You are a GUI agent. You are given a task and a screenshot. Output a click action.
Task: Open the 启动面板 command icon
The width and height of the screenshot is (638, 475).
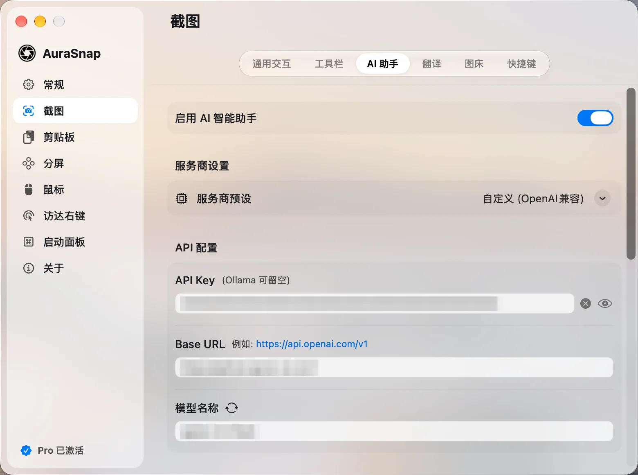[28, 242]
